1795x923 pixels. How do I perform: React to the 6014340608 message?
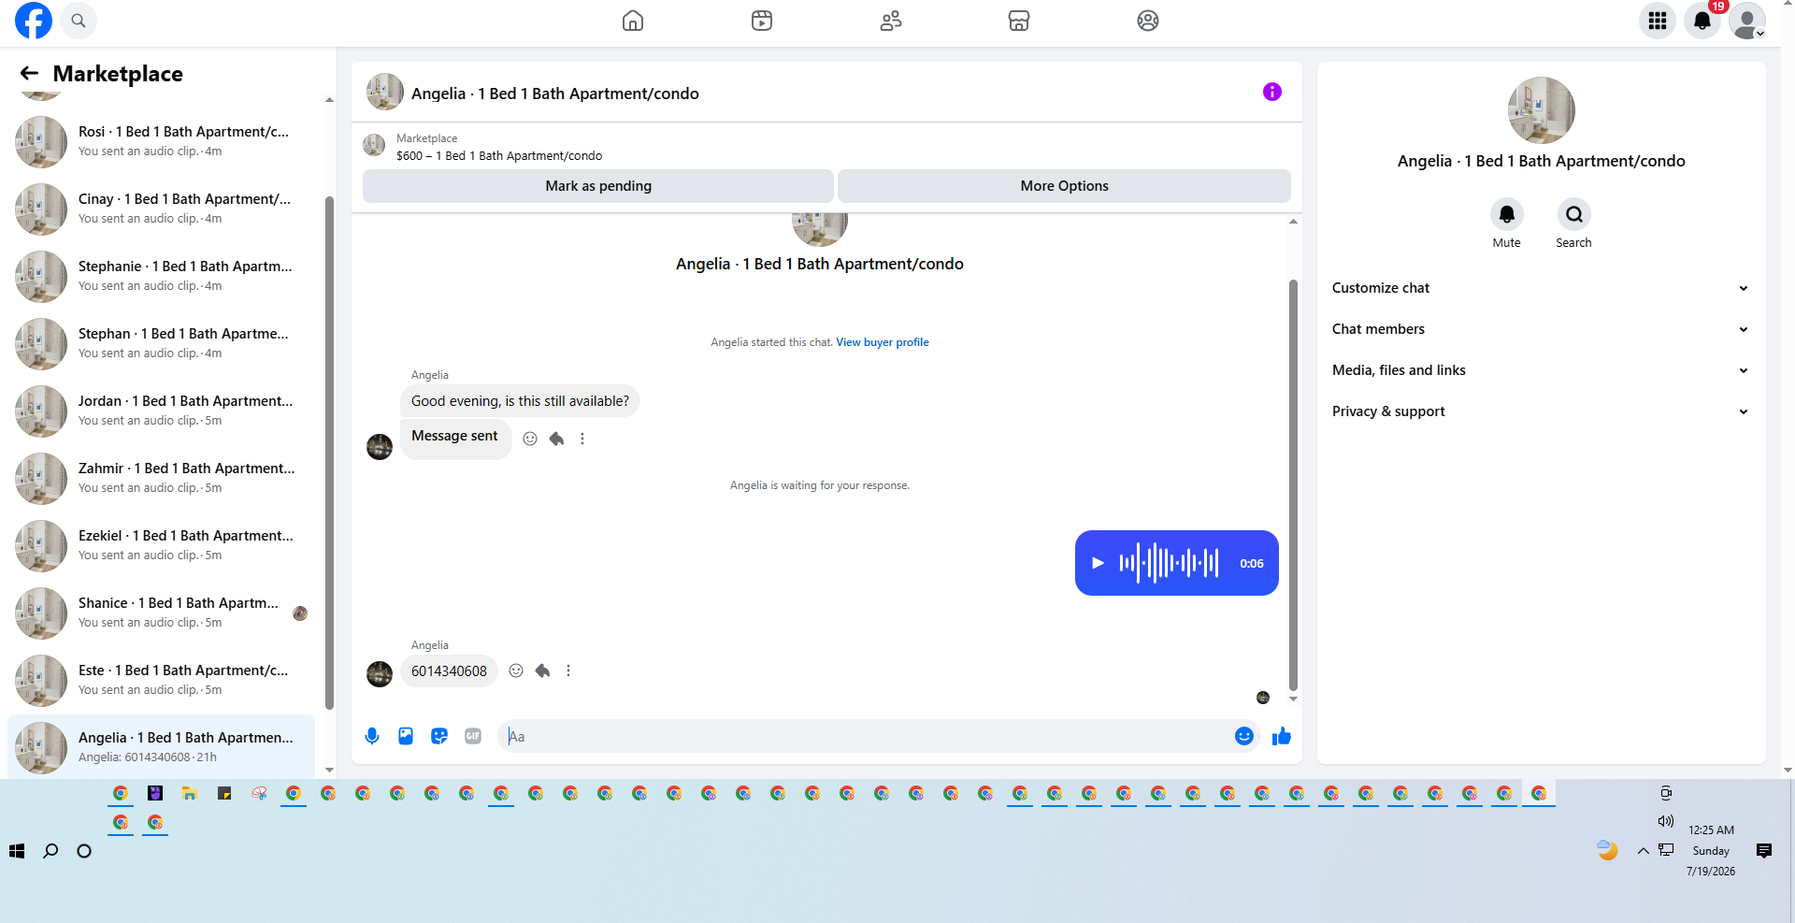tap(516, 671)
